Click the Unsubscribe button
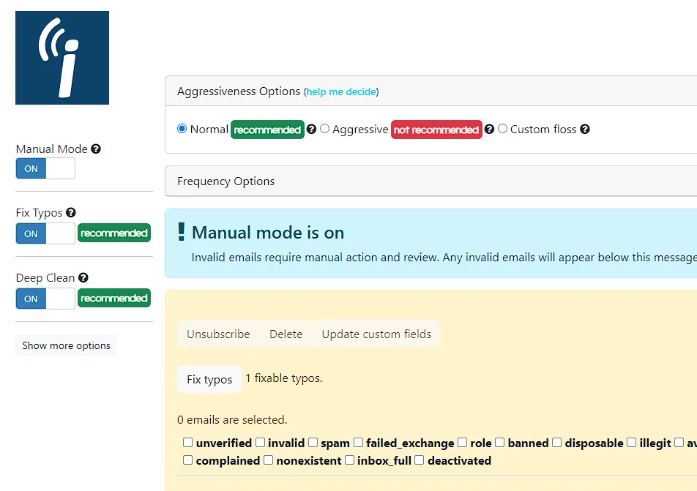 218,334
